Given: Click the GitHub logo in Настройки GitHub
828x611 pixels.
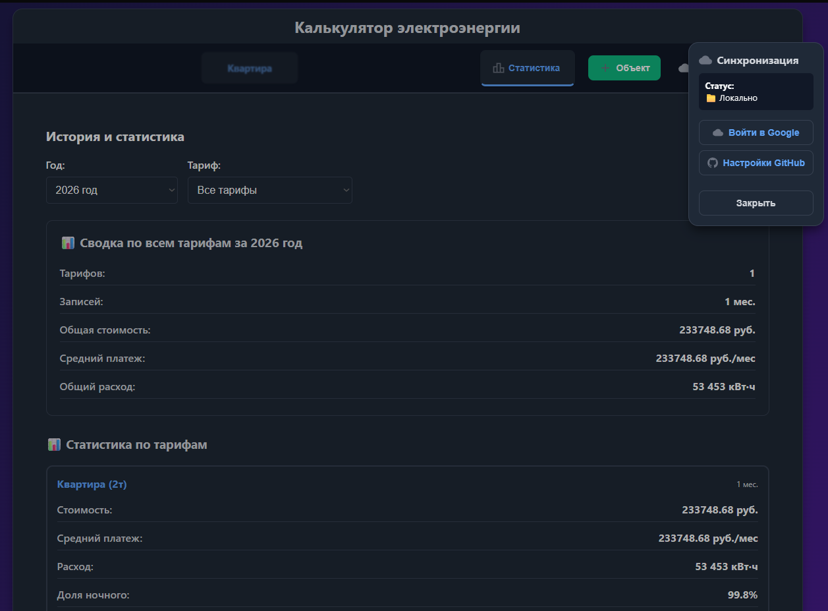Looking at the screenshot, I should (x=712, y=163).
